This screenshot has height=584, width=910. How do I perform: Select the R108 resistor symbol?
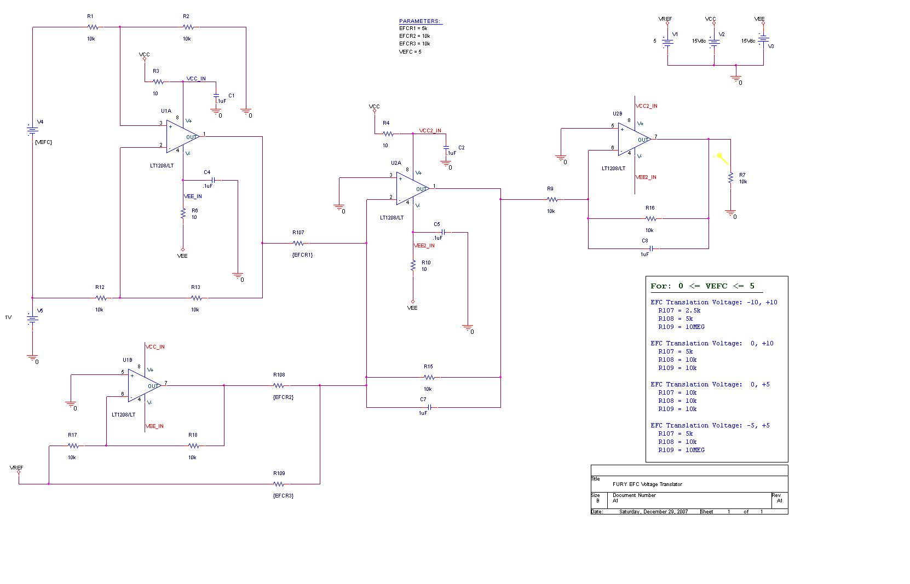click(x=279, y=385)
